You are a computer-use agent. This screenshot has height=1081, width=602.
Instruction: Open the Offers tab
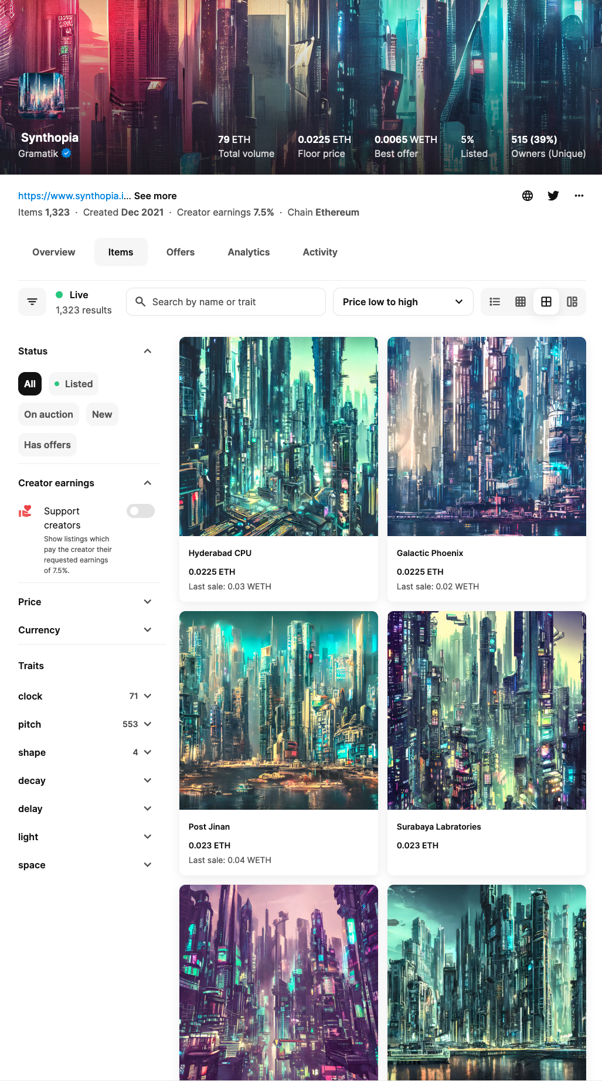(x=181, y=252)
